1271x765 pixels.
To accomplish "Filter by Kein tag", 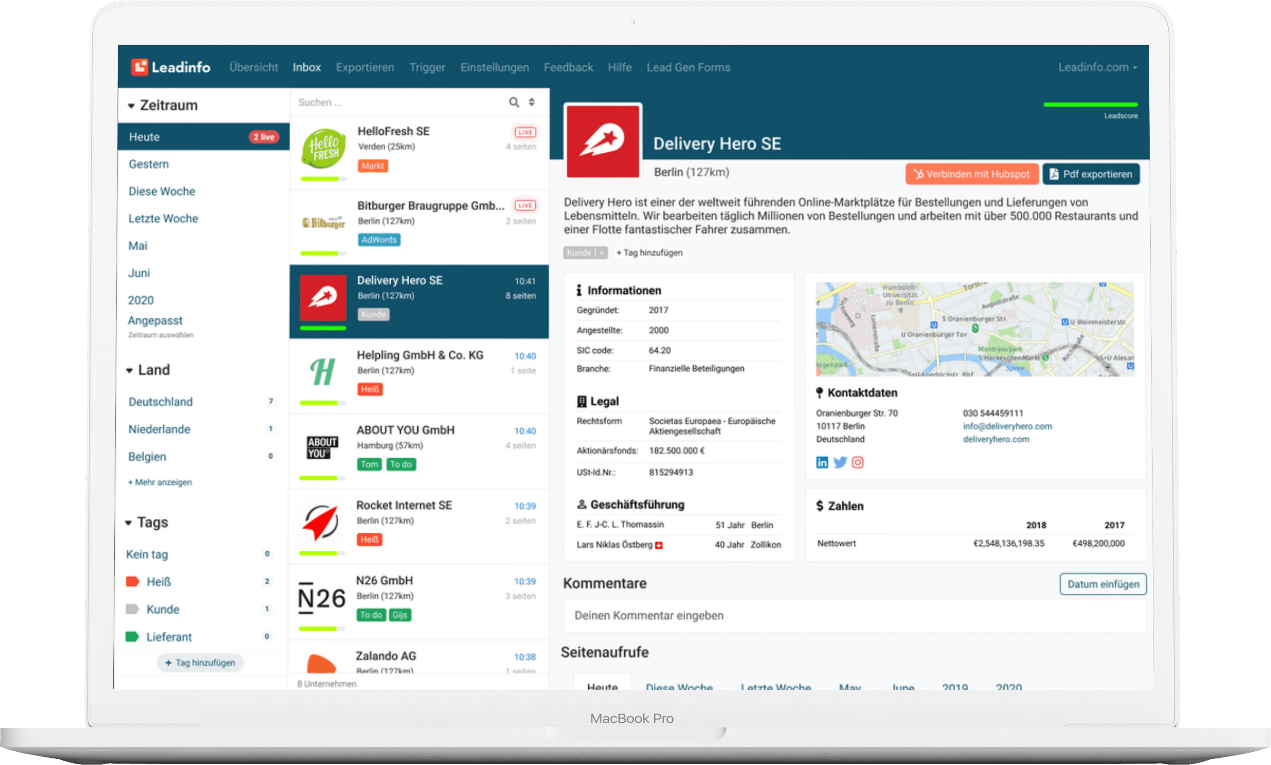I will coord(147,554).
